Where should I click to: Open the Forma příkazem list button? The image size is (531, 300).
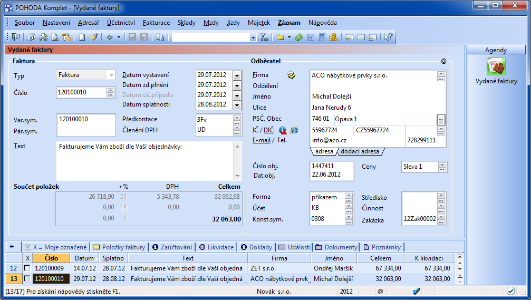[x=349, y=198]
